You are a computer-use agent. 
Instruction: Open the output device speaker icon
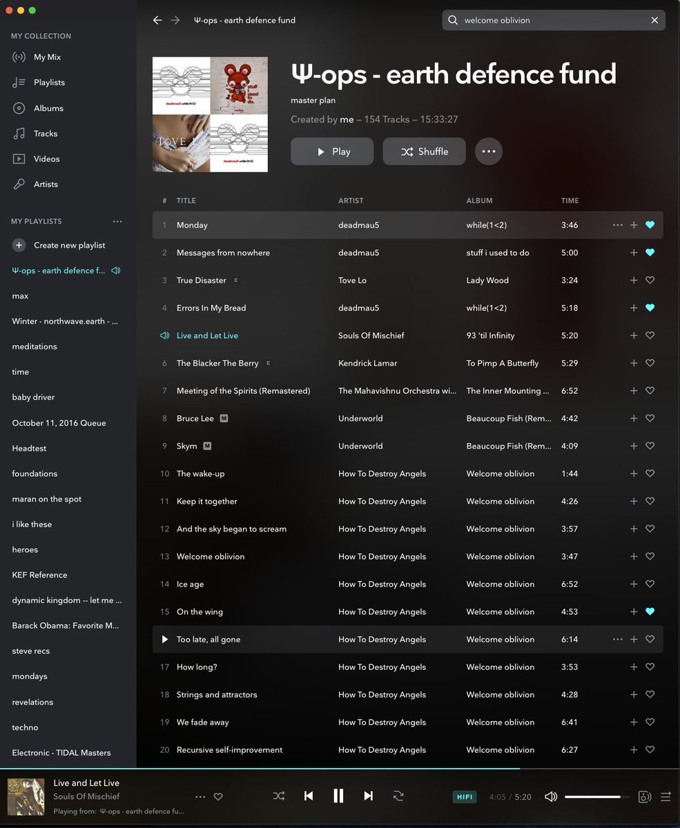[x=645, y=797]
